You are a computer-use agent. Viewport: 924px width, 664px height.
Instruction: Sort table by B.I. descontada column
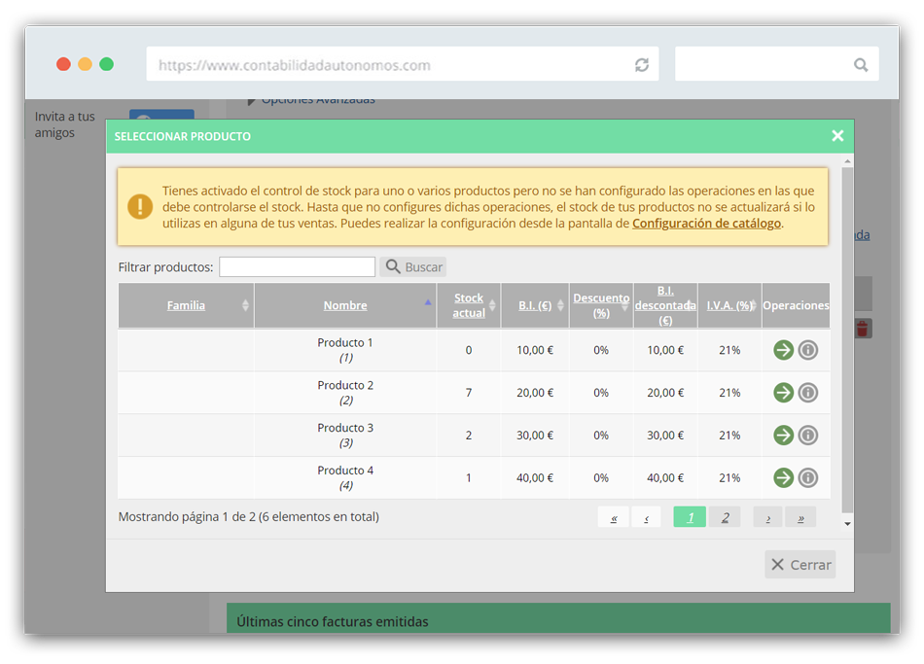(665, 305)
